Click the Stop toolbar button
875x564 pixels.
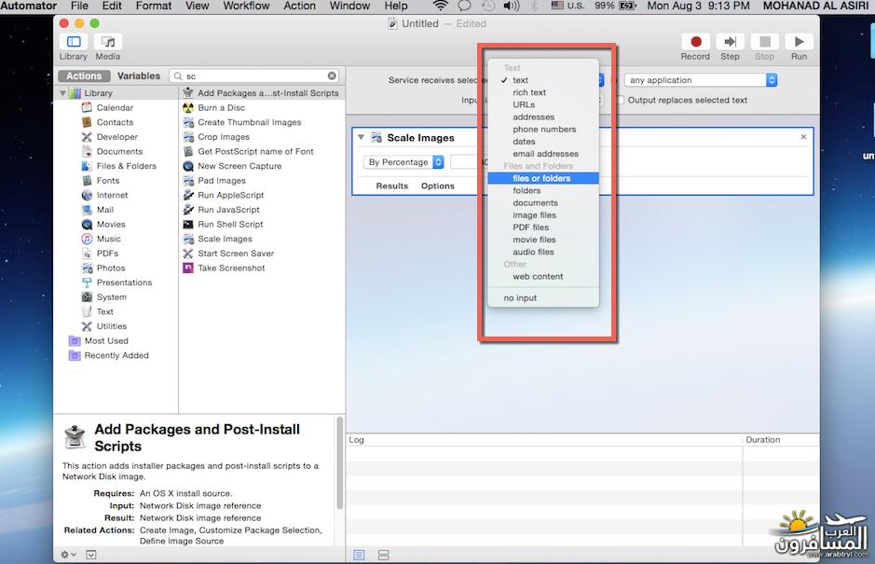(764, 42)
